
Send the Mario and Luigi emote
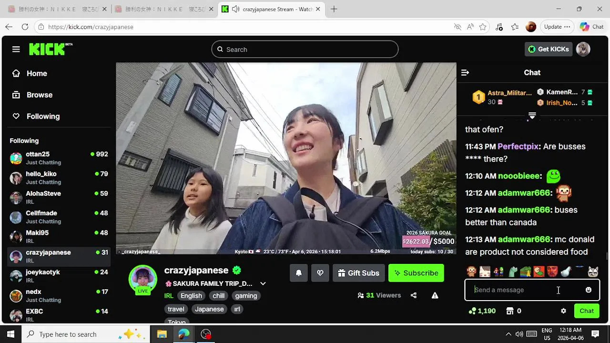tap(498, 272)
